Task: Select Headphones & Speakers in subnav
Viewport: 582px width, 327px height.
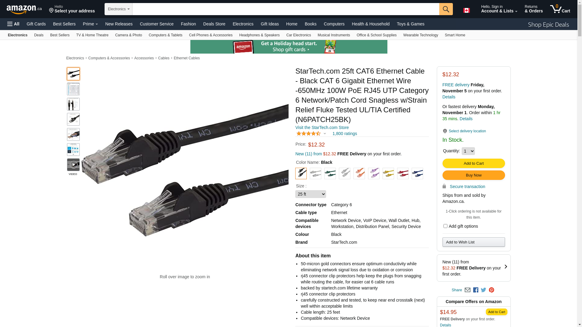Action: [x=259, y=35]
